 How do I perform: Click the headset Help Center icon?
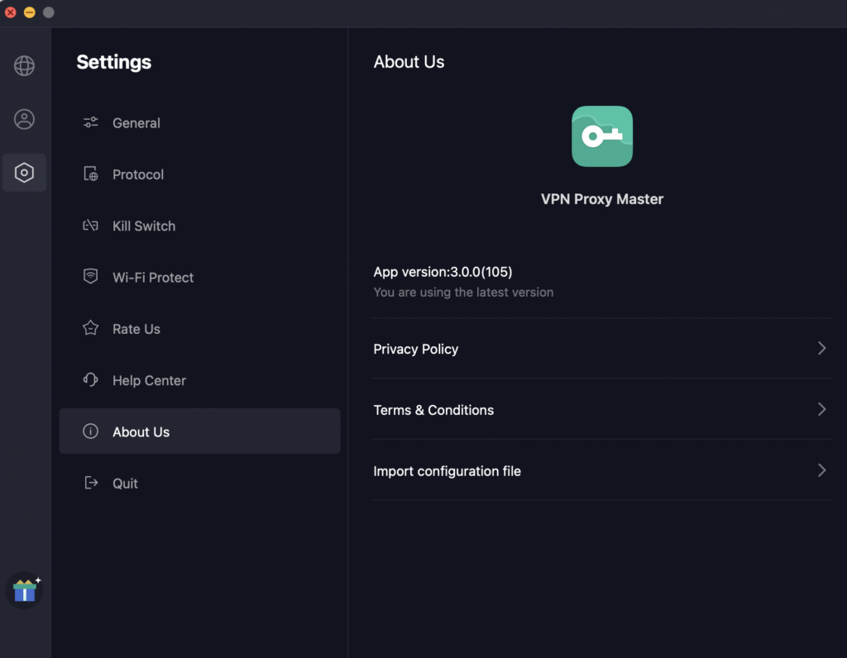click(x=91, y=380)
